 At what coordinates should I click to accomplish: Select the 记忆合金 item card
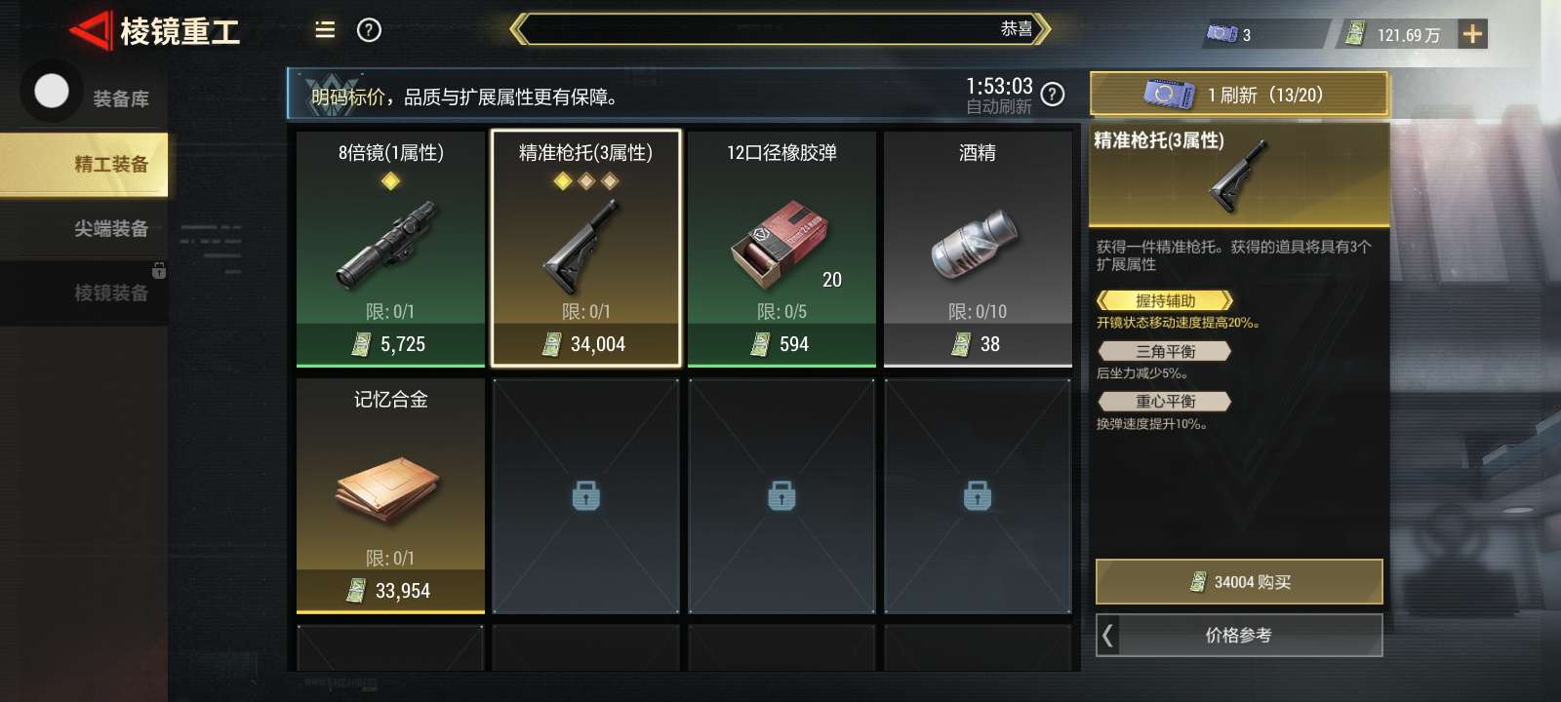pos(390,495)
